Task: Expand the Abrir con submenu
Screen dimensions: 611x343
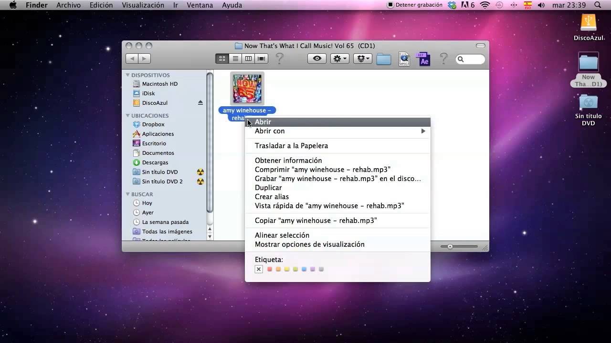Action: tap(337, 131)
